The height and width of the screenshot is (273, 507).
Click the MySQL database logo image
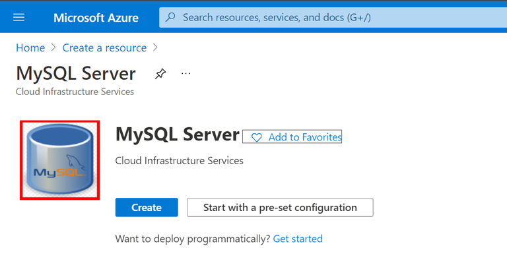[59, 160]
